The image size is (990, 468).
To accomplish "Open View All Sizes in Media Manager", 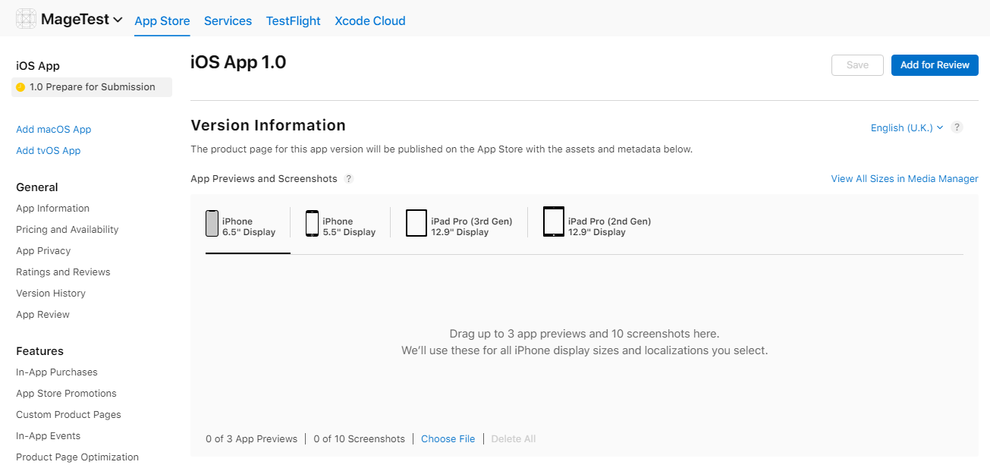I will (904, 178).
